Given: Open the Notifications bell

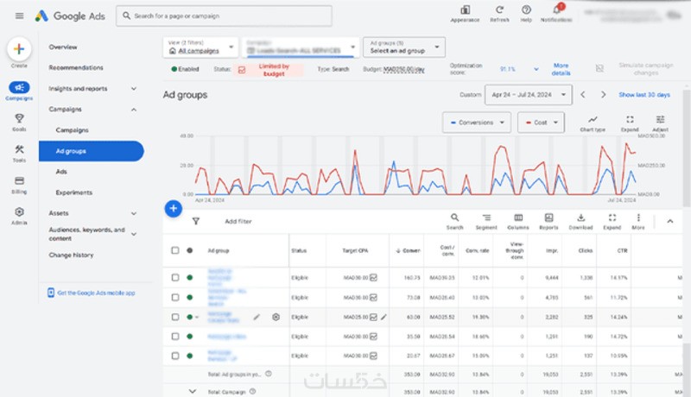Looking at the screenshot, I should [x=557, y=10].
